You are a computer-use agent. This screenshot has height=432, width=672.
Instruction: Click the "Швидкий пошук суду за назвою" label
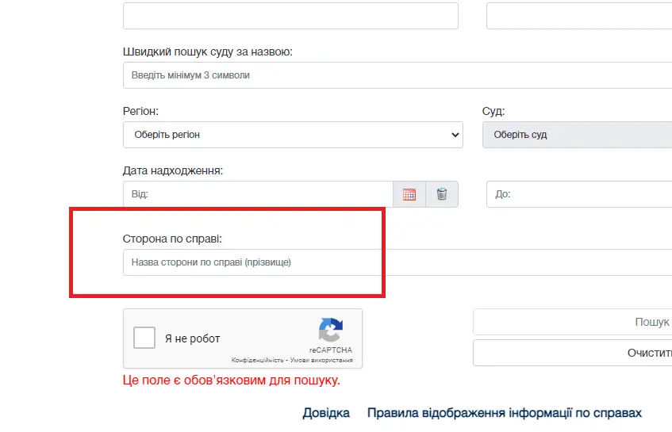coord(208,52)
